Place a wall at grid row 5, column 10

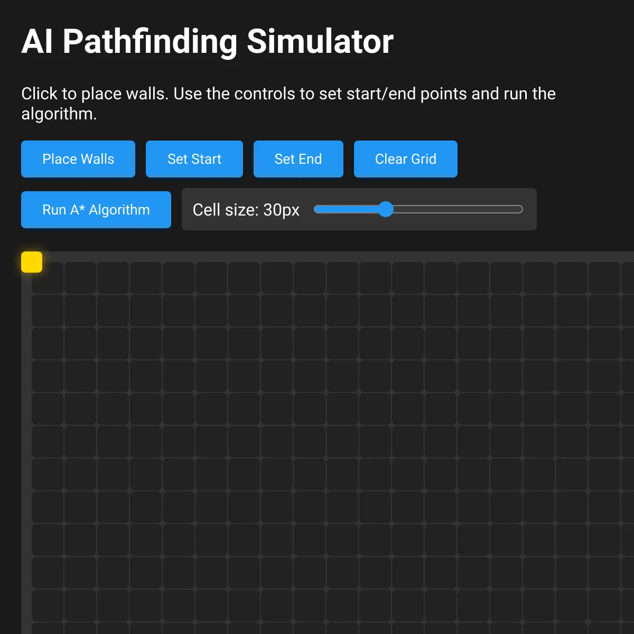342,409
